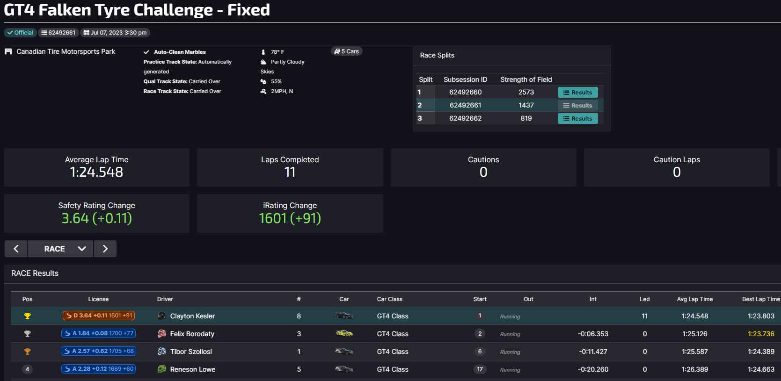
Task: Click the gold trophy icon for Clayton Kesler
Action: coord(28,316)
